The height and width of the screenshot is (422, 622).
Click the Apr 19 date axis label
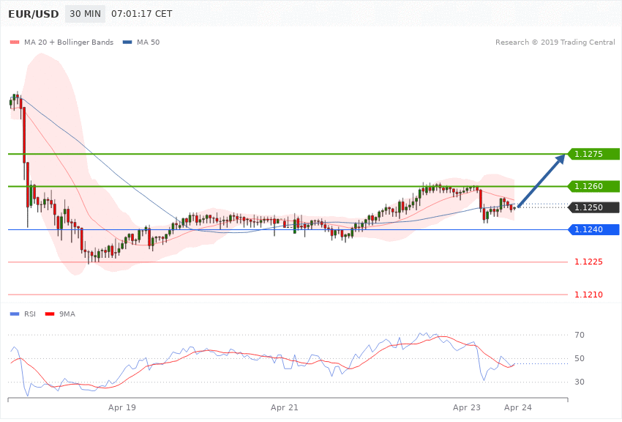point(121,407)
